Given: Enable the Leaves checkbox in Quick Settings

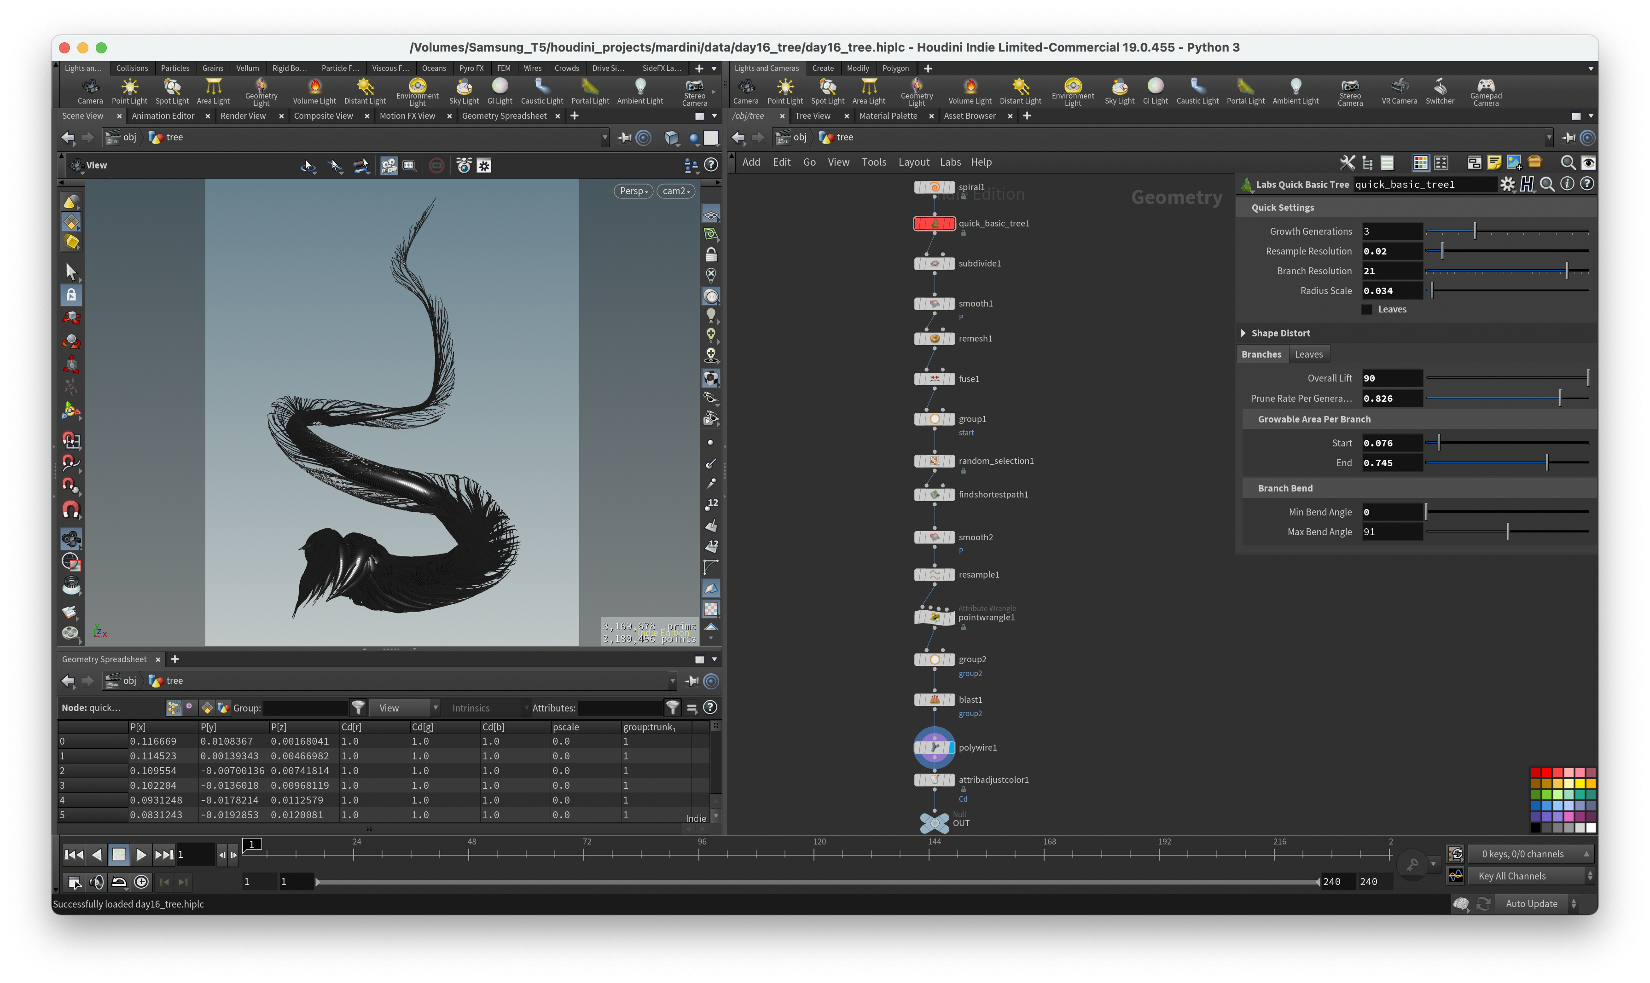Looking at the screenshot, I should click(x=1366, y=310).
